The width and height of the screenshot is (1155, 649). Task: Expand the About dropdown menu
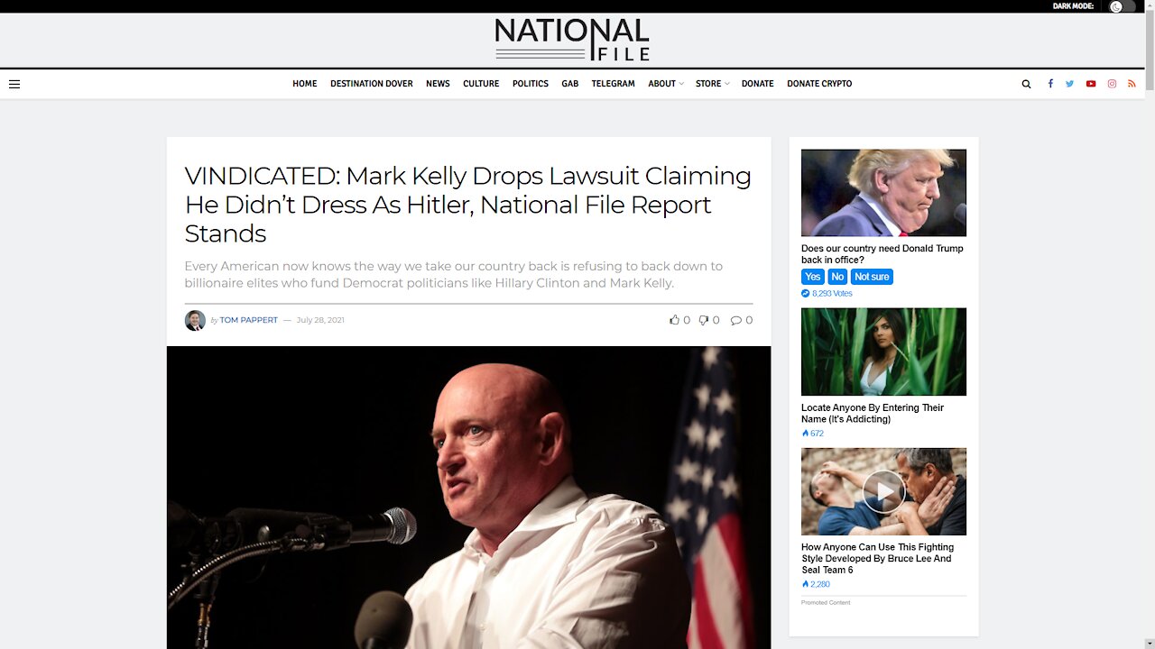click(x=666, y=84)
